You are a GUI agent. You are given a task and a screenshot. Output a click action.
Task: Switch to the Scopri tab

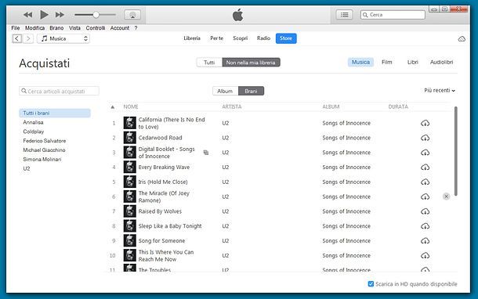(x=241, y=38)
